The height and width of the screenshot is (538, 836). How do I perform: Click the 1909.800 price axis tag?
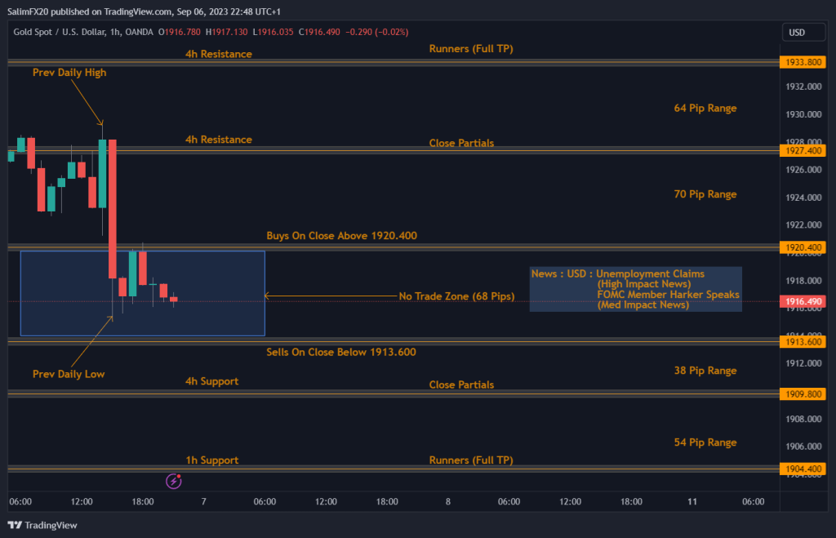(x=801, y=393)
